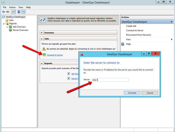175x132 pixels.
Task: Click the blue Help toolbar icon
Action: tap(19, 12)
